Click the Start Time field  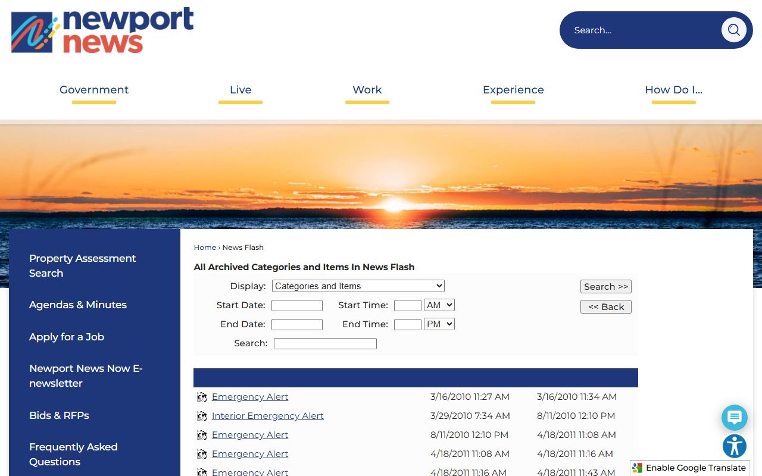(408, 305)
